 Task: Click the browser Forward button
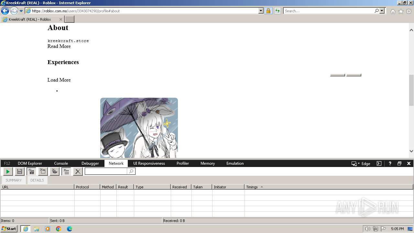click(14, 11)
